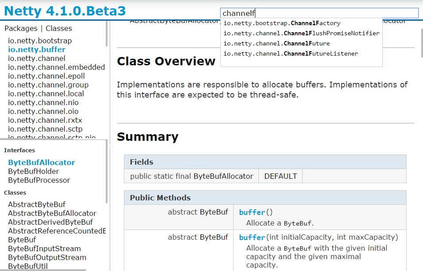Select io.netty.bootstrap.ChannelFactory suggestion
The height and width of the screenshot is (271, 423).
click(282, 23)
